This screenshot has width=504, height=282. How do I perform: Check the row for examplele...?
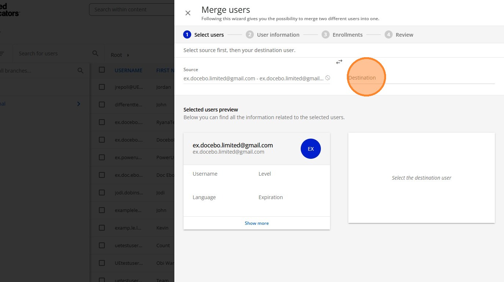[102, 210]
